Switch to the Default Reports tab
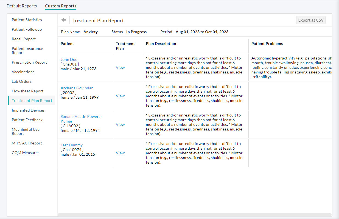 click(22, 6)
